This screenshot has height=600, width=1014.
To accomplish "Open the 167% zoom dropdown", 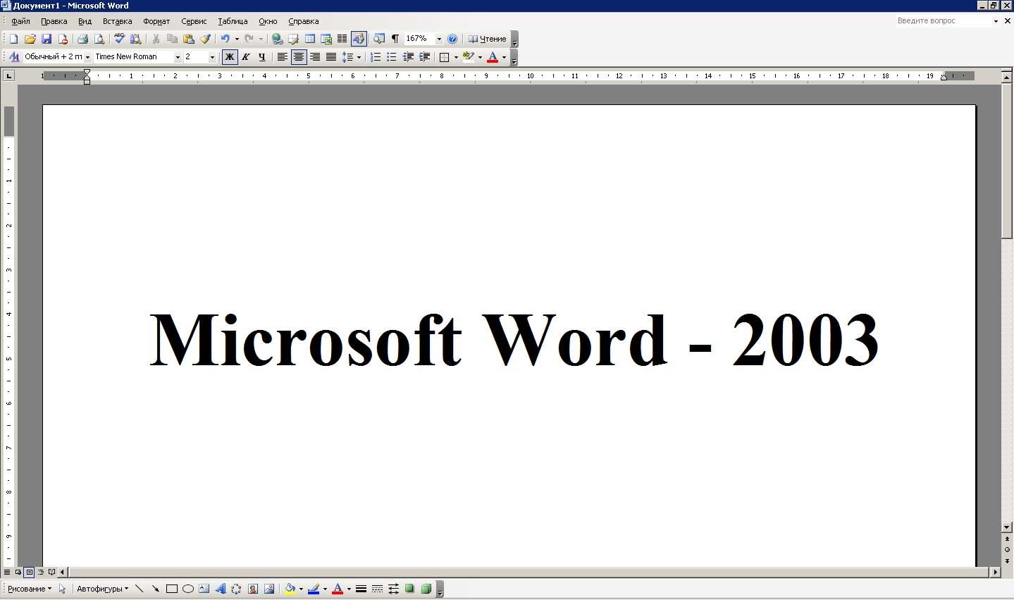I will pos(439,39).
